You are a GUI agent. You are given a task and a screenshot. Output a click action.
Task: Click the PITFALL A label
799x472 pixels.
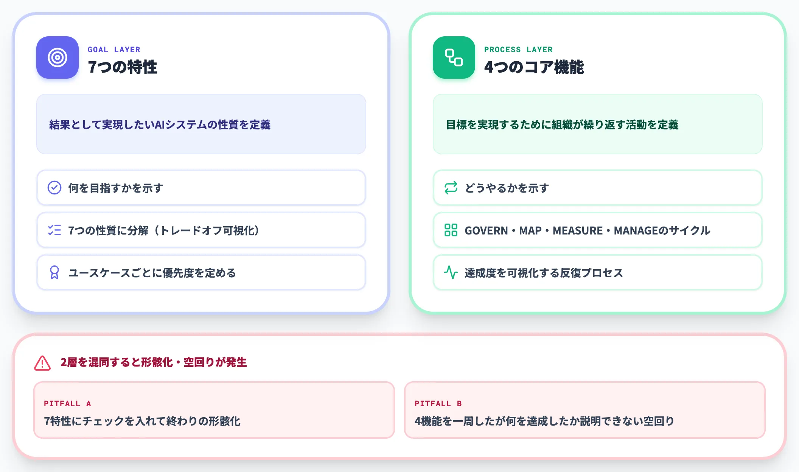[x=67, y=404]
